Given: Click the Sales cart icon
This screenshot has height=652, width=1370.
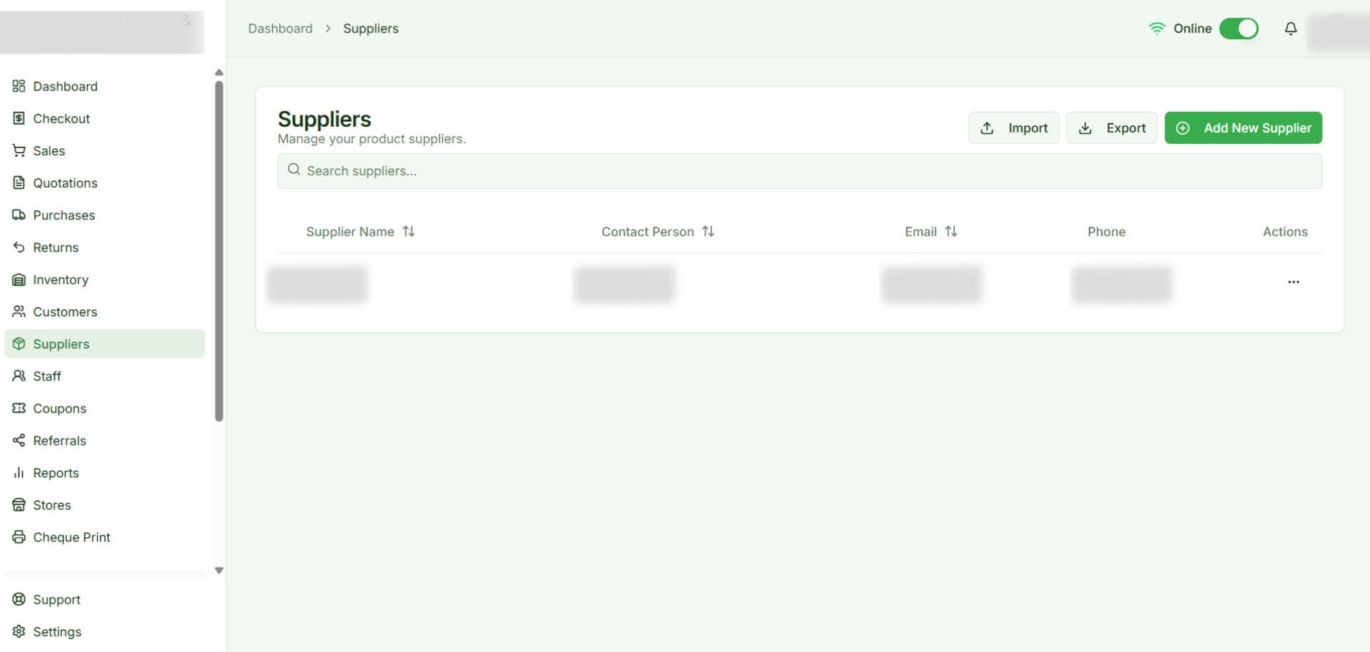Looking at the screenshot, I should 19,150.
